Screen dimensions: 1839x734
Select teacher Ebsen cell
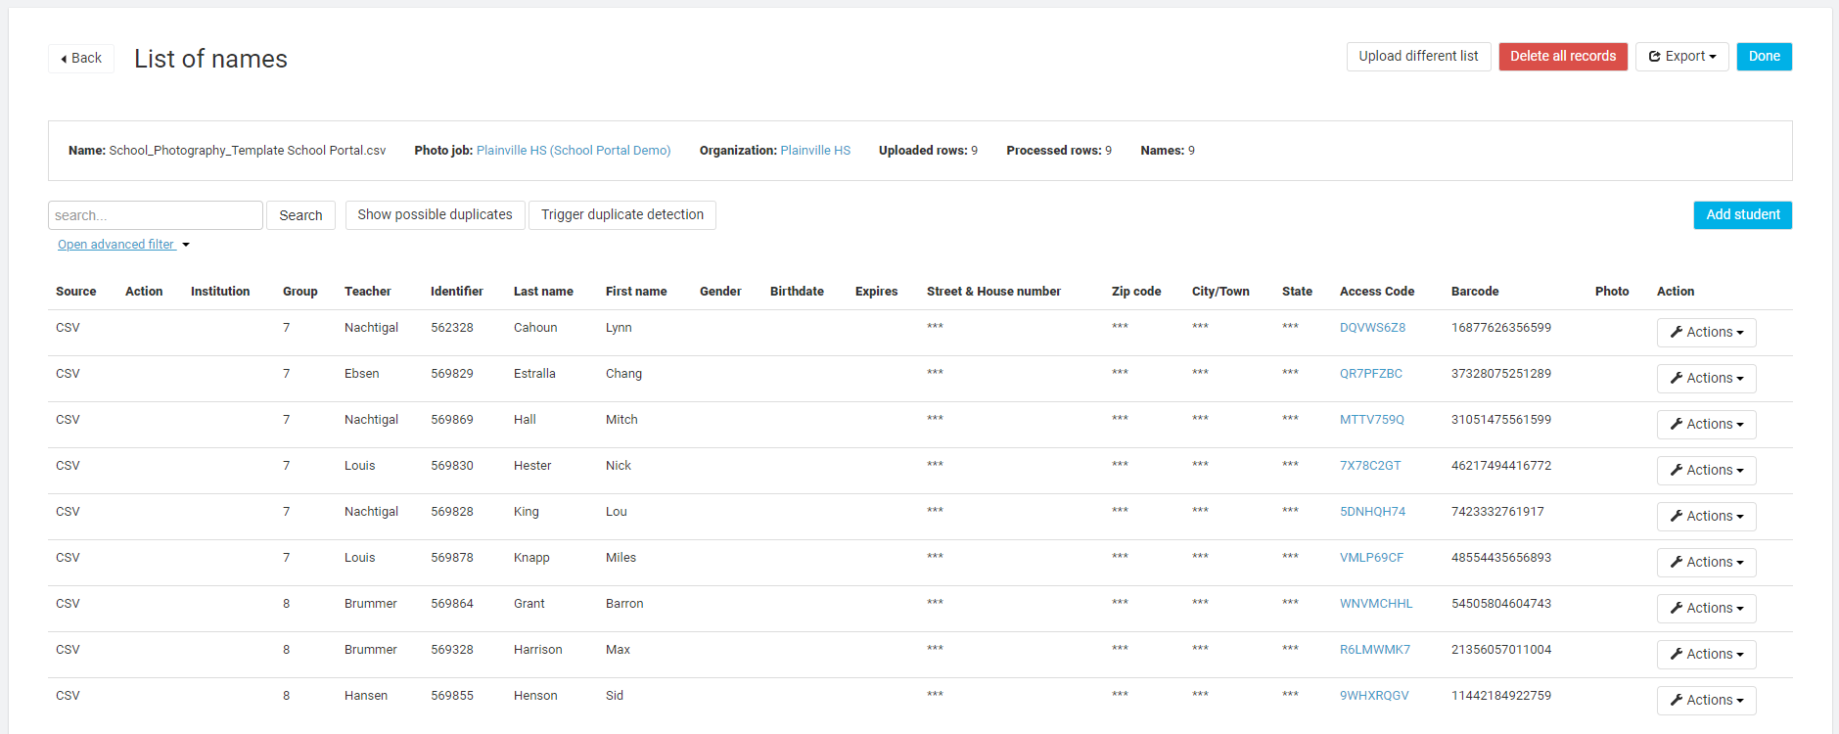coord(361,374)
